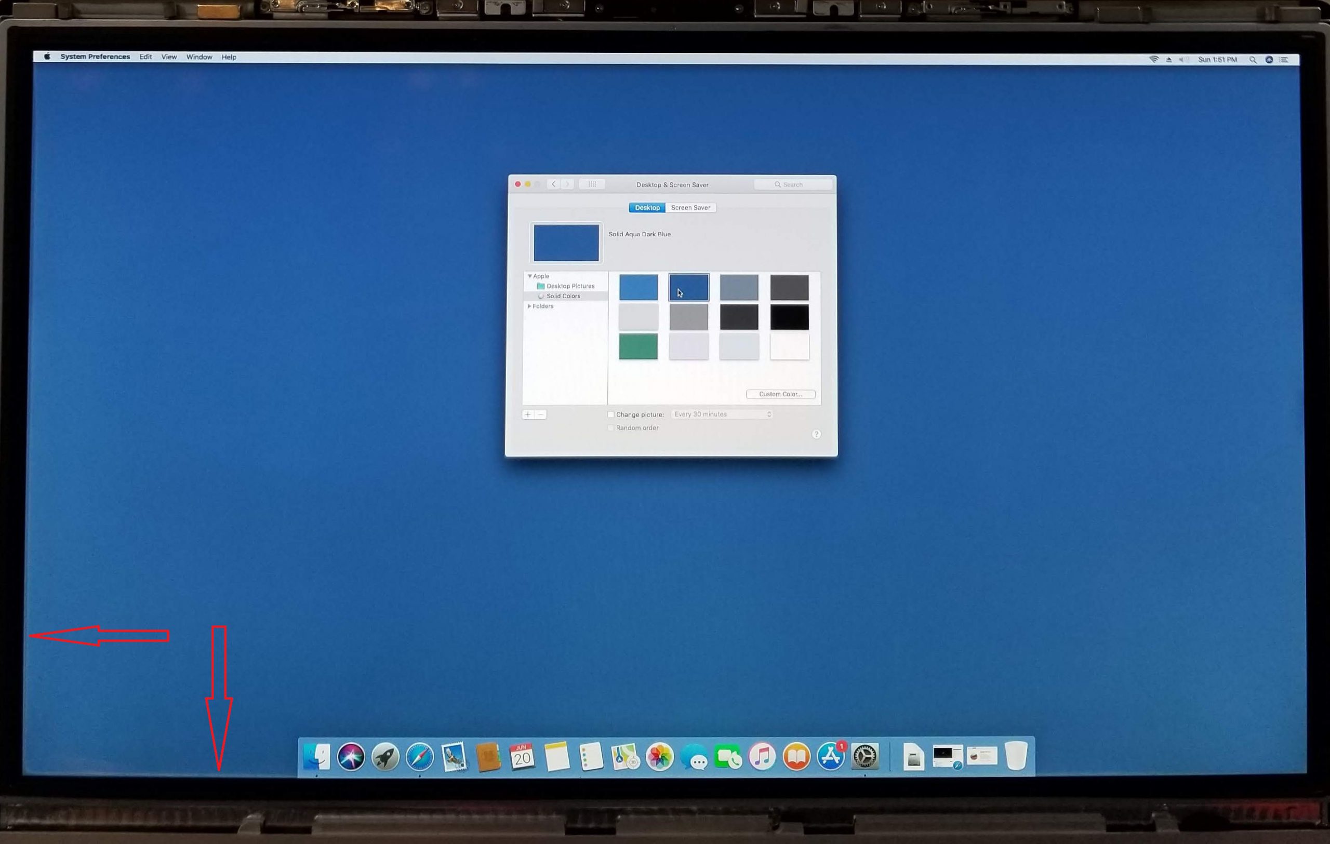
Task: Click the add folder plus button
Action: pyautogui.click(x=528, y=414)
